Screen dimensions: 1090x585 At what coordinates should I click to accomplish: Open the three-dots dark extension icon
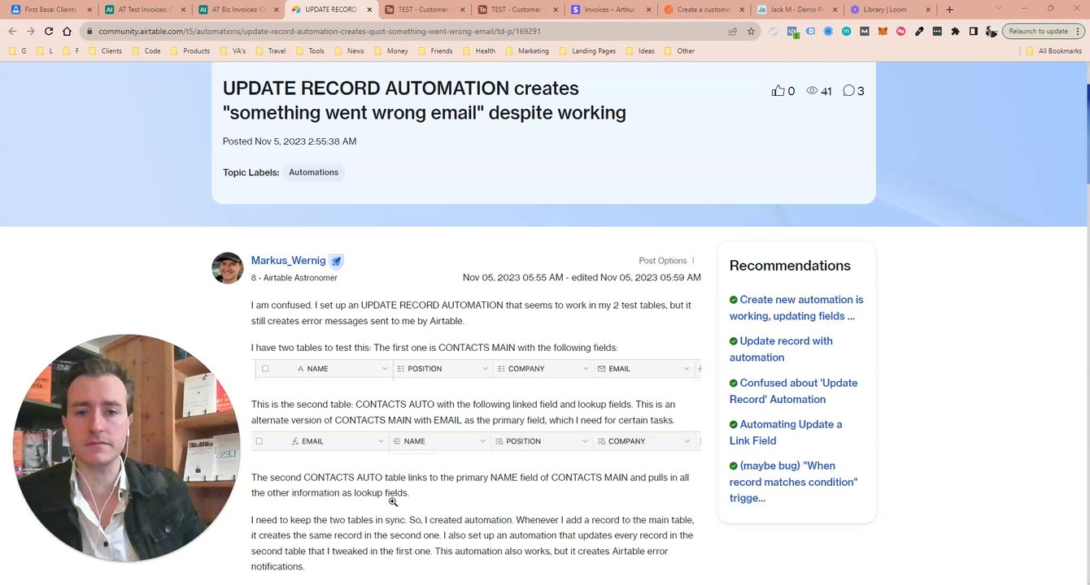tap(937, 31)
